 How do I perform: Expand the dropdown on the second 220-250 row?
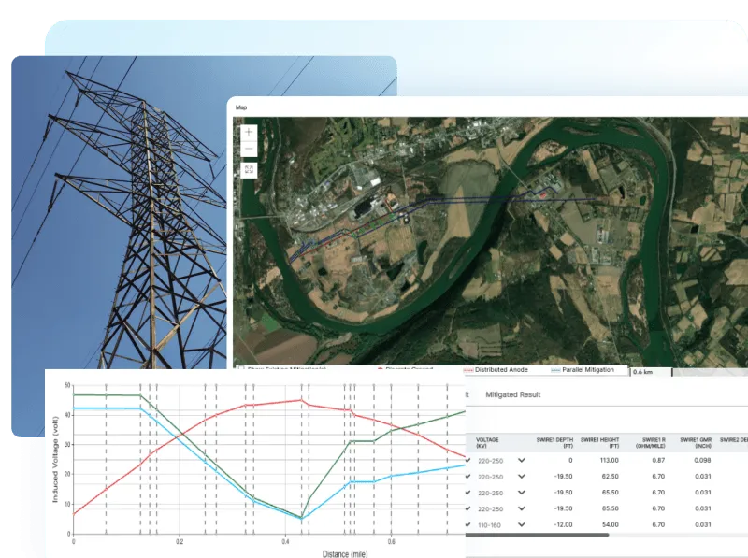[x=522, y=476]
